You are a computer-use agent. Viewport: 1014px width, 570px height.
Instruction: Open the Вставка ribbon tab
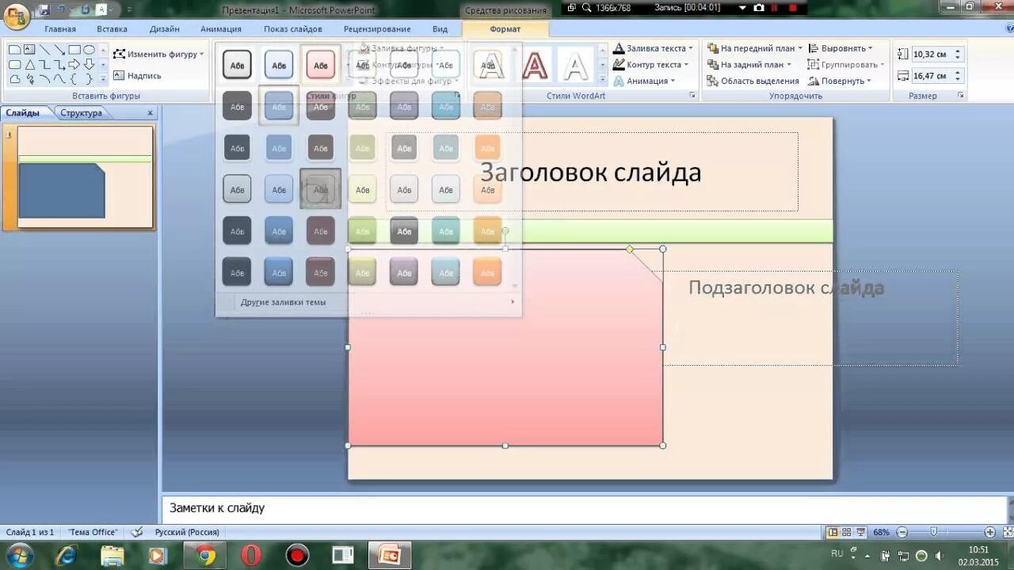point(112,29)
